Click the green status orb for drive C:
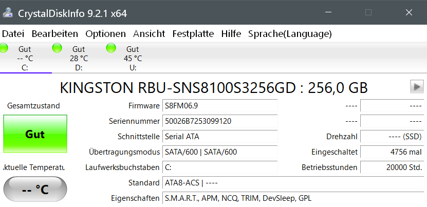The width and height of the screenshot is (427, 207). (x=4, y=48)
